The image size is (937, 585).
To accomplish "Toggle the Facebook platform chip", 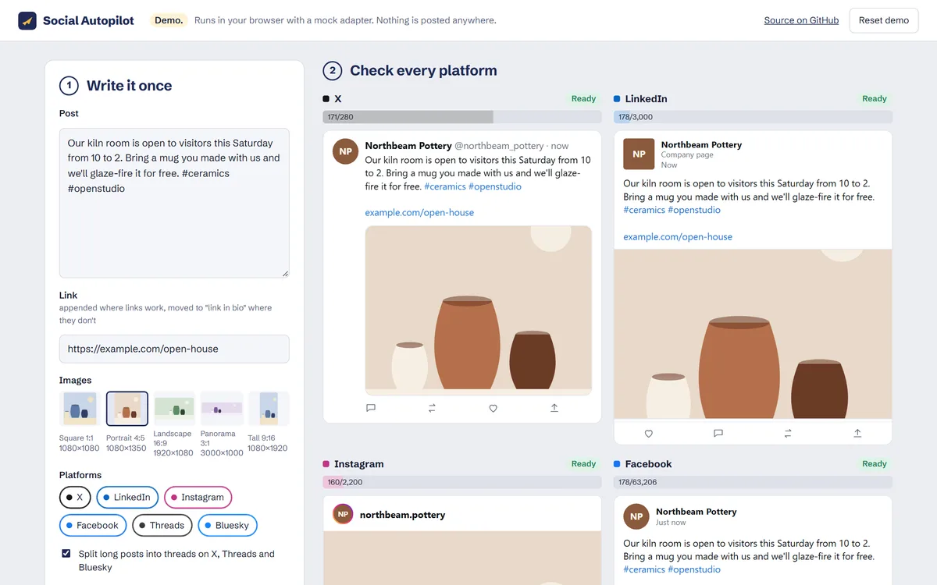I will point(93,525).
